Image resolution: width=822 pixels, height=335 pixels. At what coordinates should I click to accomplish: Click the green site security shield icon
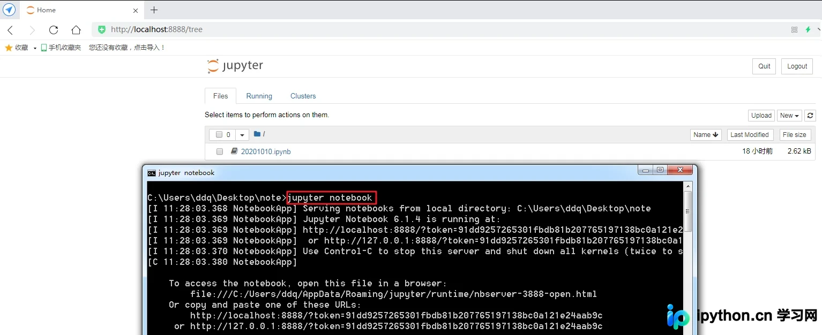click(x=102, y=29)
